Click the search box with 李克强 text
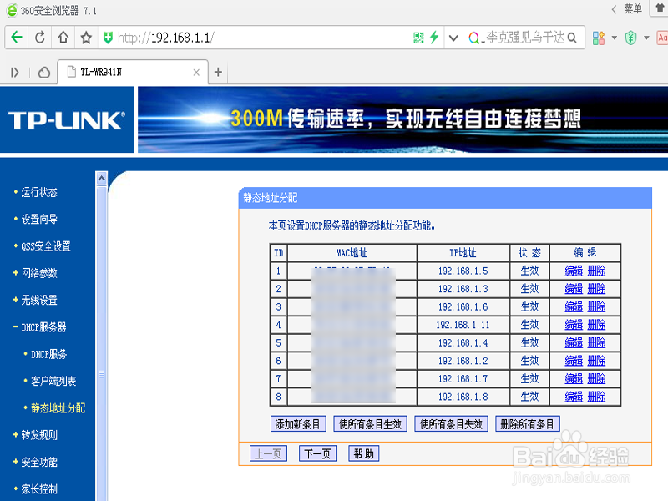Viewport: 668px width, 501px height. 526,38
